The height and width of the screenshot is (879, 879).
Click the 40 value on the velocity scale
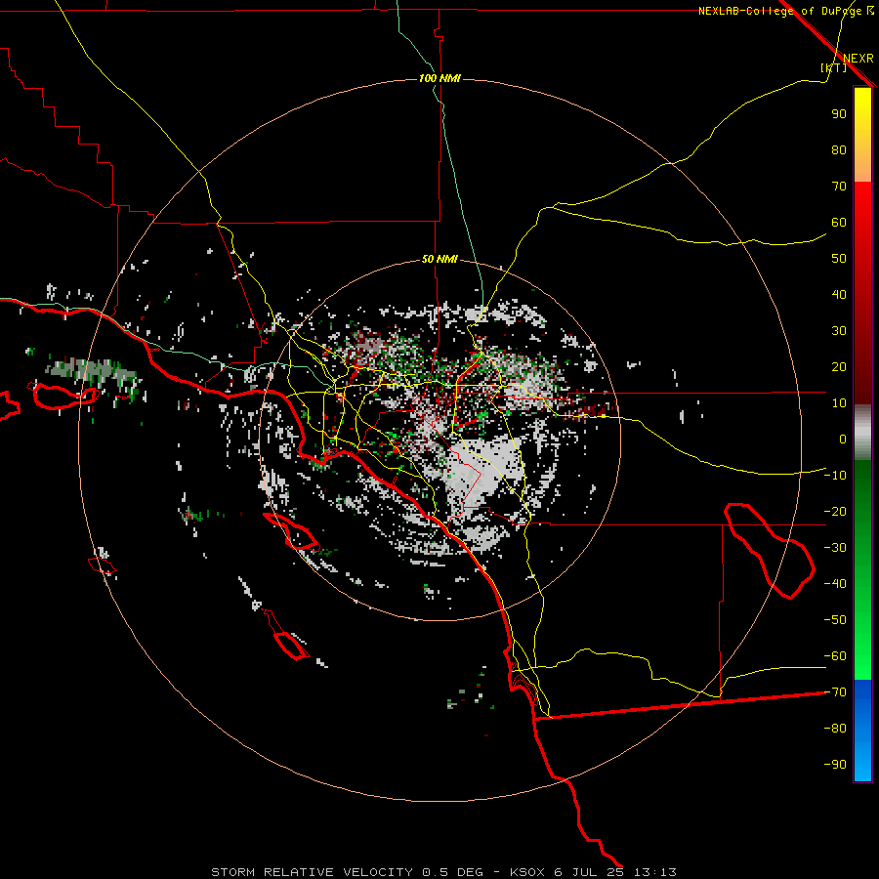pos(839,295)
